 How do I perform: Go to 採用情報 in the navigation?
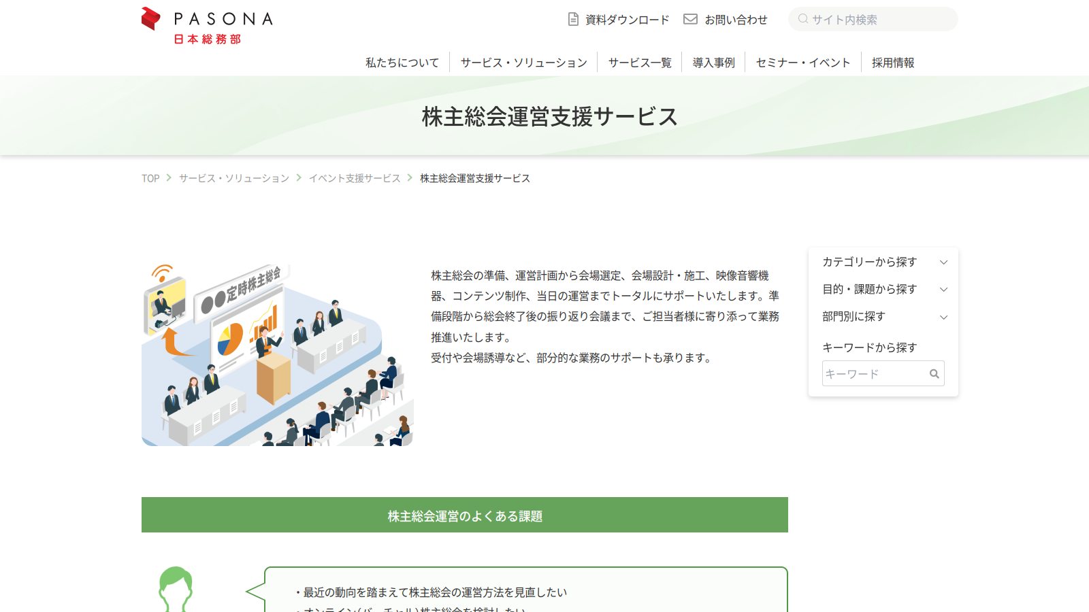[893, 63]
